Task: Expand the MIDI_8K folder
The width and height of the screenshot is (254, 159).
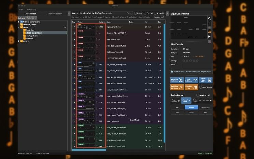Action: point(19,41)
